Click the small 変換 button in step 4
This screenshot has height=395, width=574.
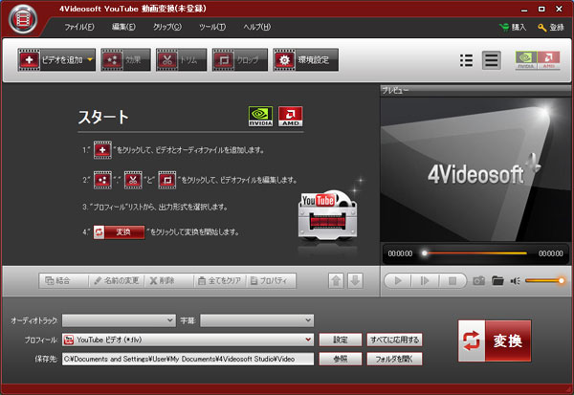click(119, 232)
